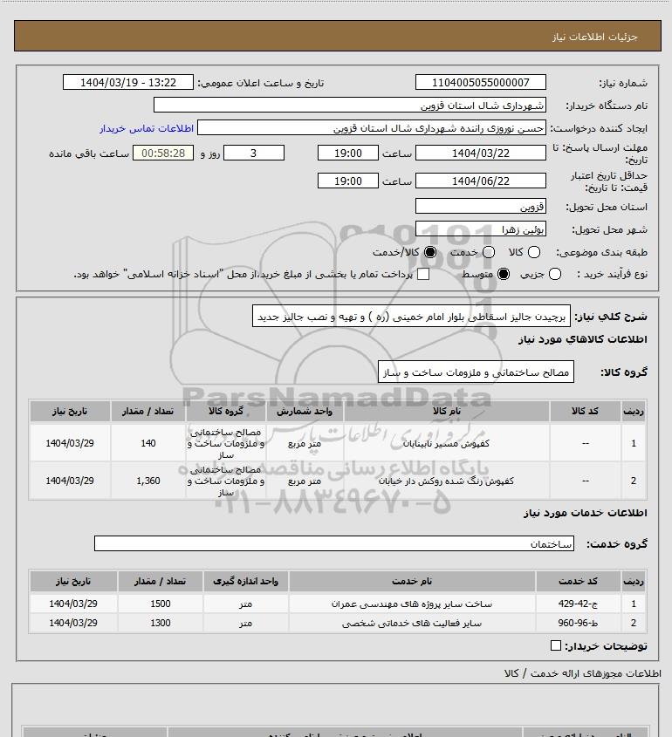Click the countdown timer 00:58:28
Viewport: 672px width, 737px height.
click(163, 153)
